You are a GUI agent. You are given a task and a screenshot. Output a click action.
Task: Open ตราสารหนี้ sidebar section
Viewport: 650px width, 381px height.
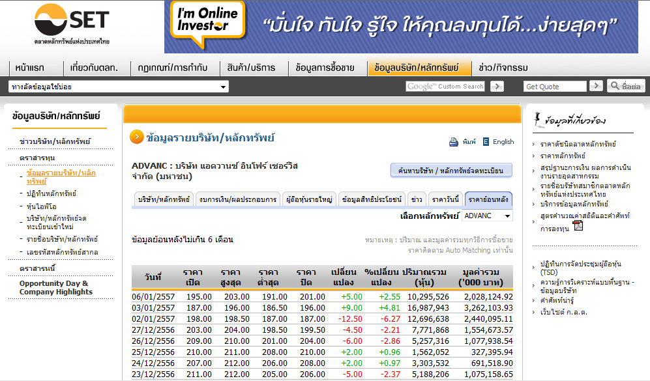coord(37,268)
